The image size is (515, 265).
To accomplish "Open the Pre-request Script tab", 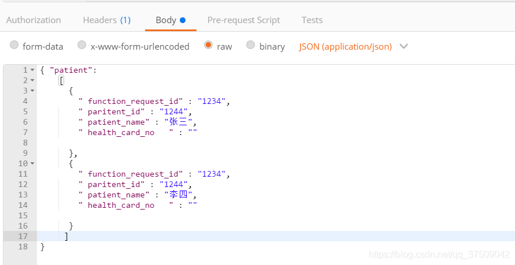I will tap(244, 20).
